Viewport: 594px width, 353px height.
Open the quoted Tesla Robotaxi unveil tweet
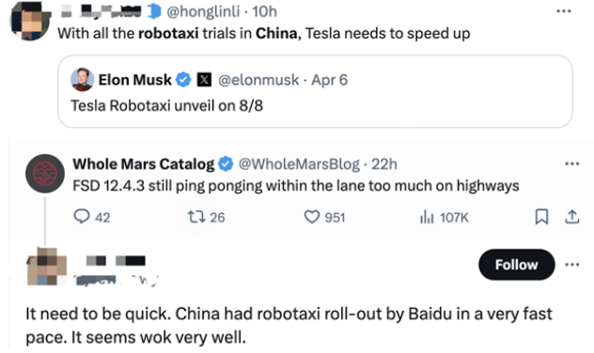[315, 92]
